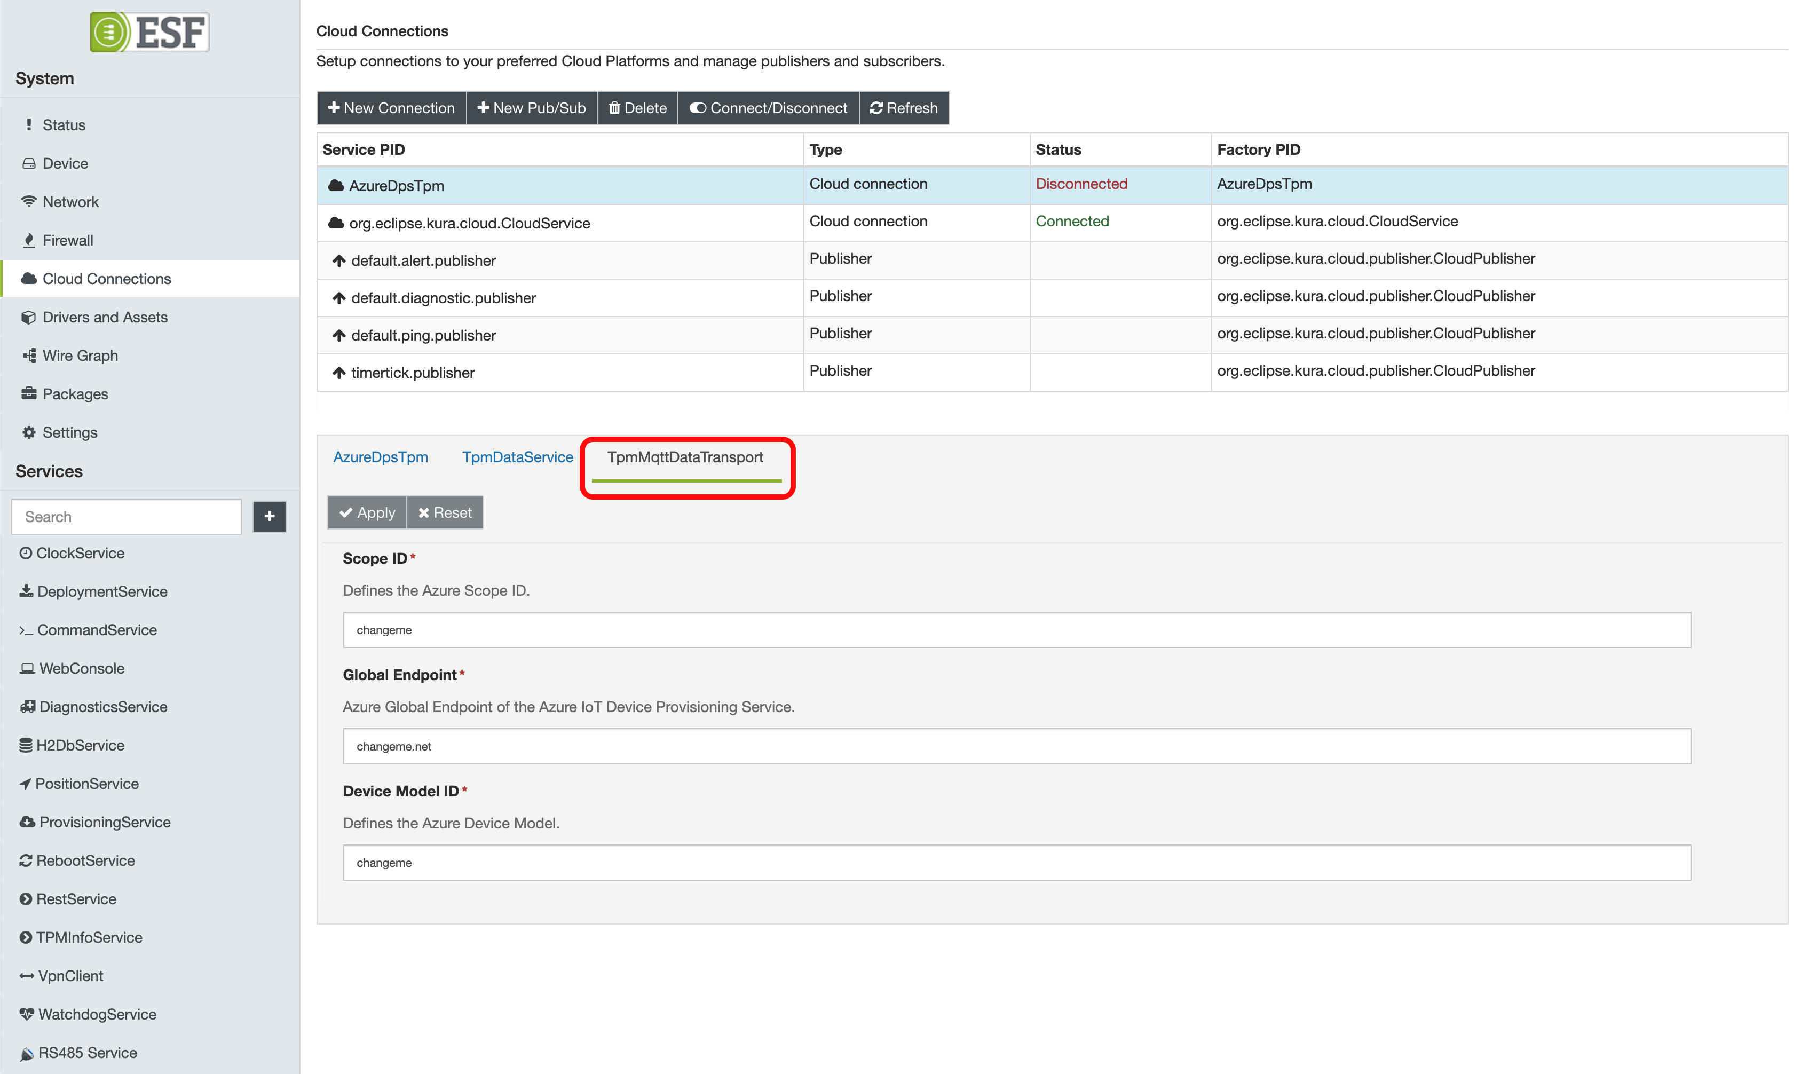Open the RS485 Service entry

point(151,1053)
